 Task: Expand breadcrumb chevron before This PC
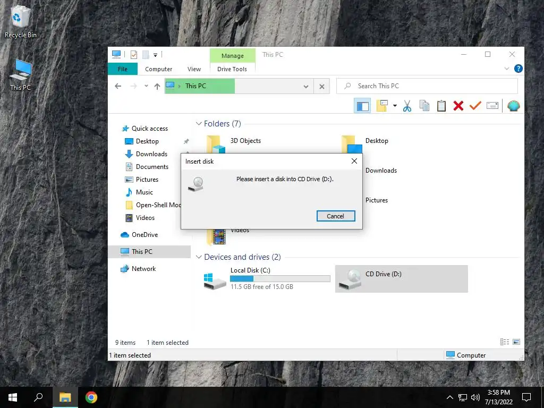pos(180,86)
